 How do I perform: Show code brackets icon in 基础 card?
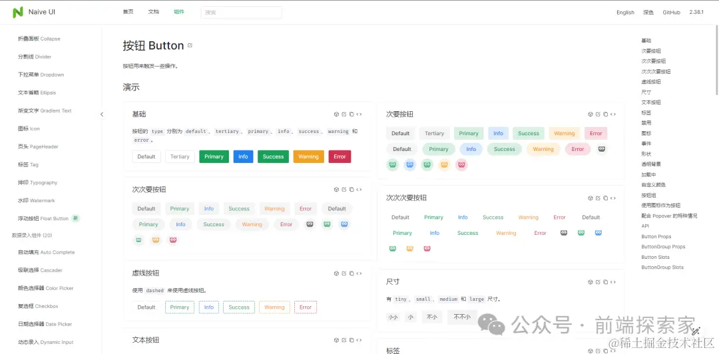click(x=359, y=114)
